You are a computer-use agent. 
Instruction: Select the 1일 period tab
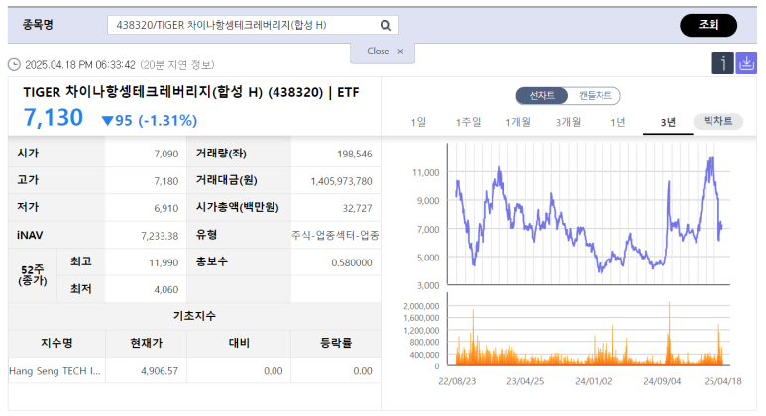(x=418, y=122)
